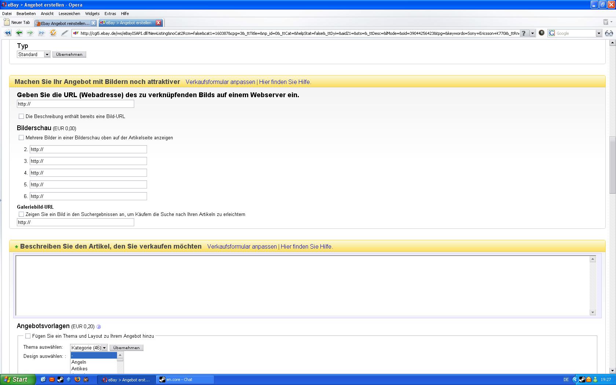Check the Galeriebild 'Zeigen Sie ein Bild' option

click(x=21, y=214)
